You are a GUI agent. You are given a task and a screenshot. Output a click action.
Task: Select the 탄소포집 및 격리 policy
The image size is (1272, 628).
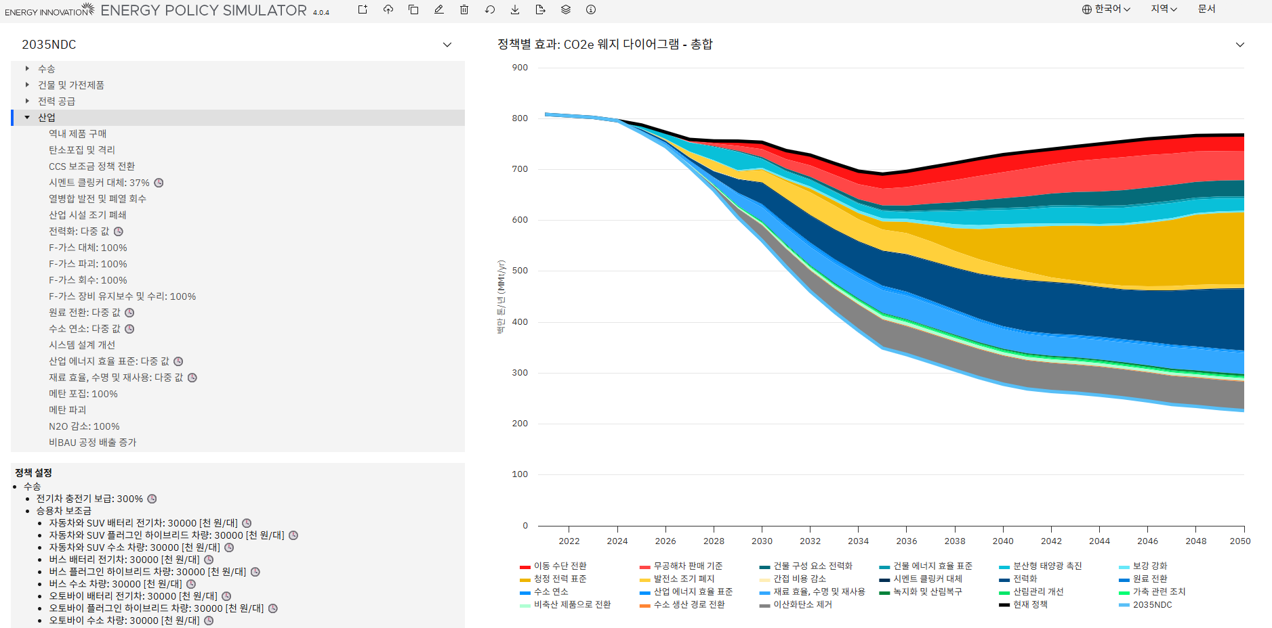82,150
